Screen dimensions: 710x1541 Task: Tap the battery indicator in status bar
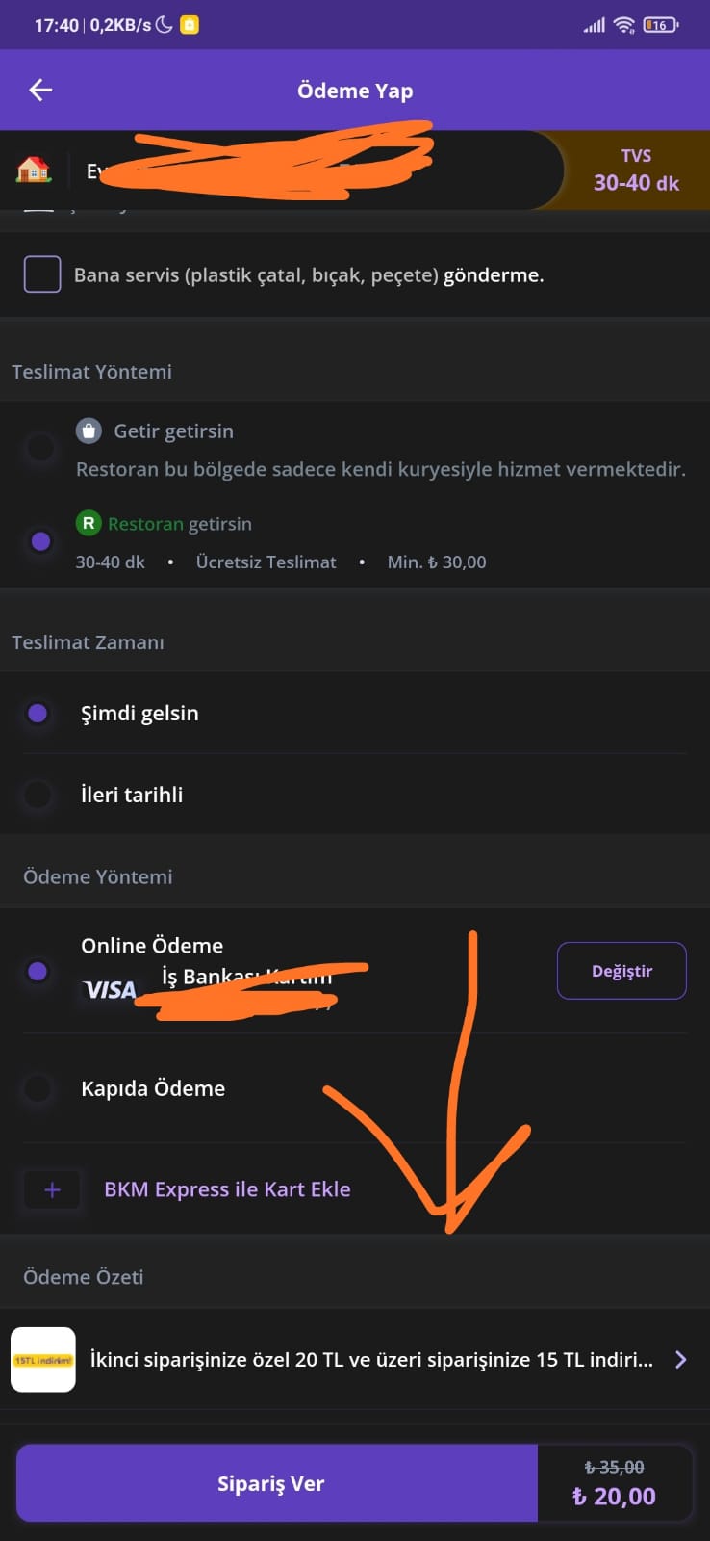(x=660, y=25)
